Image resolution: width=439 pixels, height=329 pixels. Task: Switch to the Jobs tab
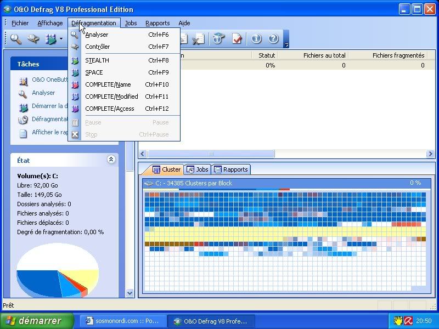pos(198,169)
